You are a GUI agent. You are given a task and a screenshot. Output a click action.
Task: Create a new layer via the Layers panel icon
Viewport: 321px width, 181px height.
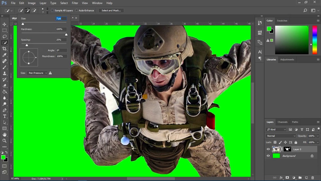(x=306, y=178)
